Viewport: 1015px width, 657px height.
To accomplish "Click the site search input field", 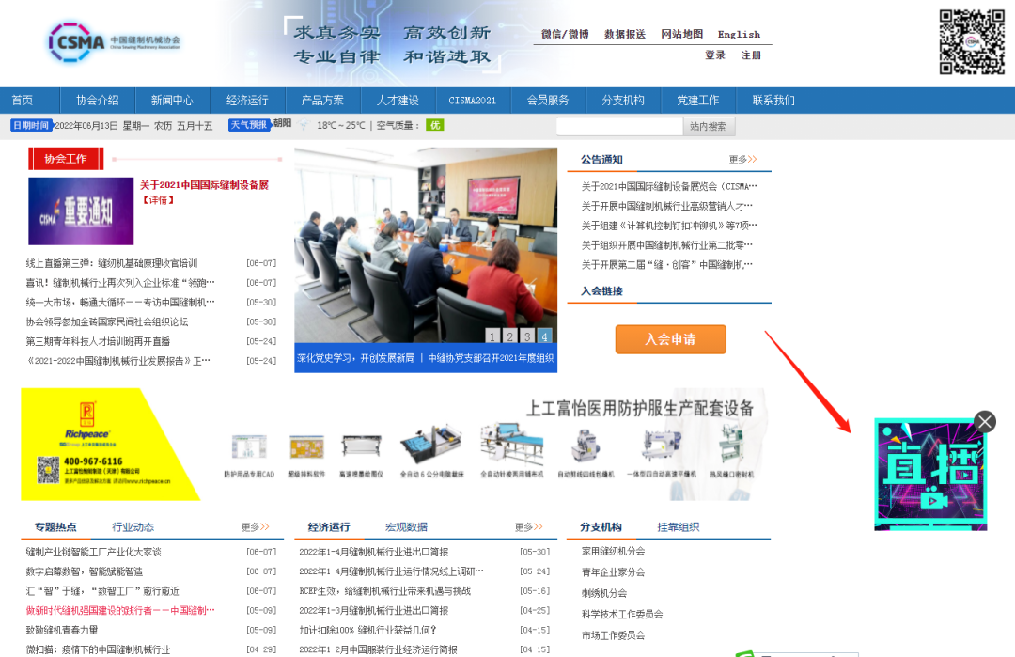I will click(x=618, y=126).
